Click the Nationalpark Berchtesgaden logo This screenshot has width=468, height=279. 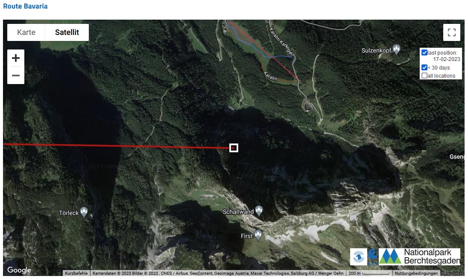[419, 257]
